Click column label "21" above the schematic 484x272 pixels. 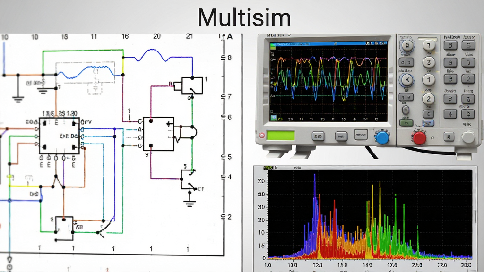[x=190, y=36]
